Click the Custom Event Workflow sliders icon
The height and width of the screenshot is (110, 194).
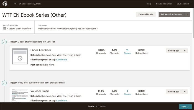pos(4,29)
